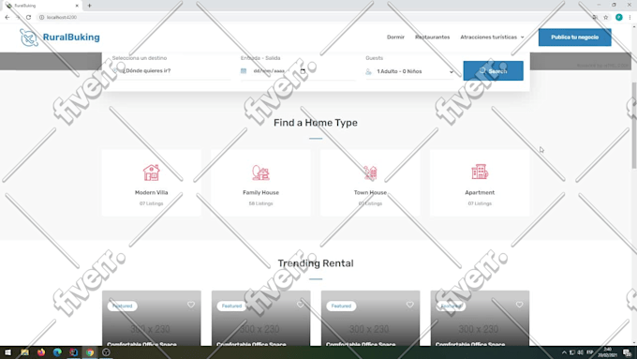Click '58 Listings' under Family House
Screen dimensions: 637x359
(x=260, y=203)
